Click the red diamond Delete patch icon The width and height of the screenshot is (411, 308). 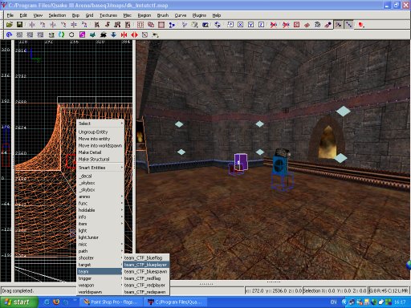134,34
